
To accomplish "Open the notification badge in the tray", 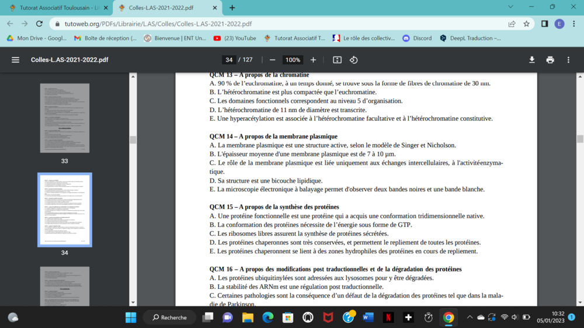I will click(572, 317).
